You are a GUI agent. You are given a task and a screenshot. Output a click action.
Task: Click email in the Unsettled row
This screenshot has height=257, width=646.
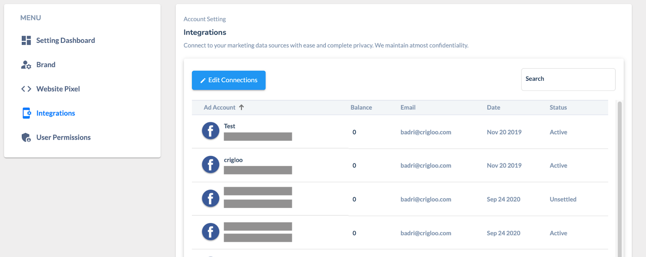(426, 199)
